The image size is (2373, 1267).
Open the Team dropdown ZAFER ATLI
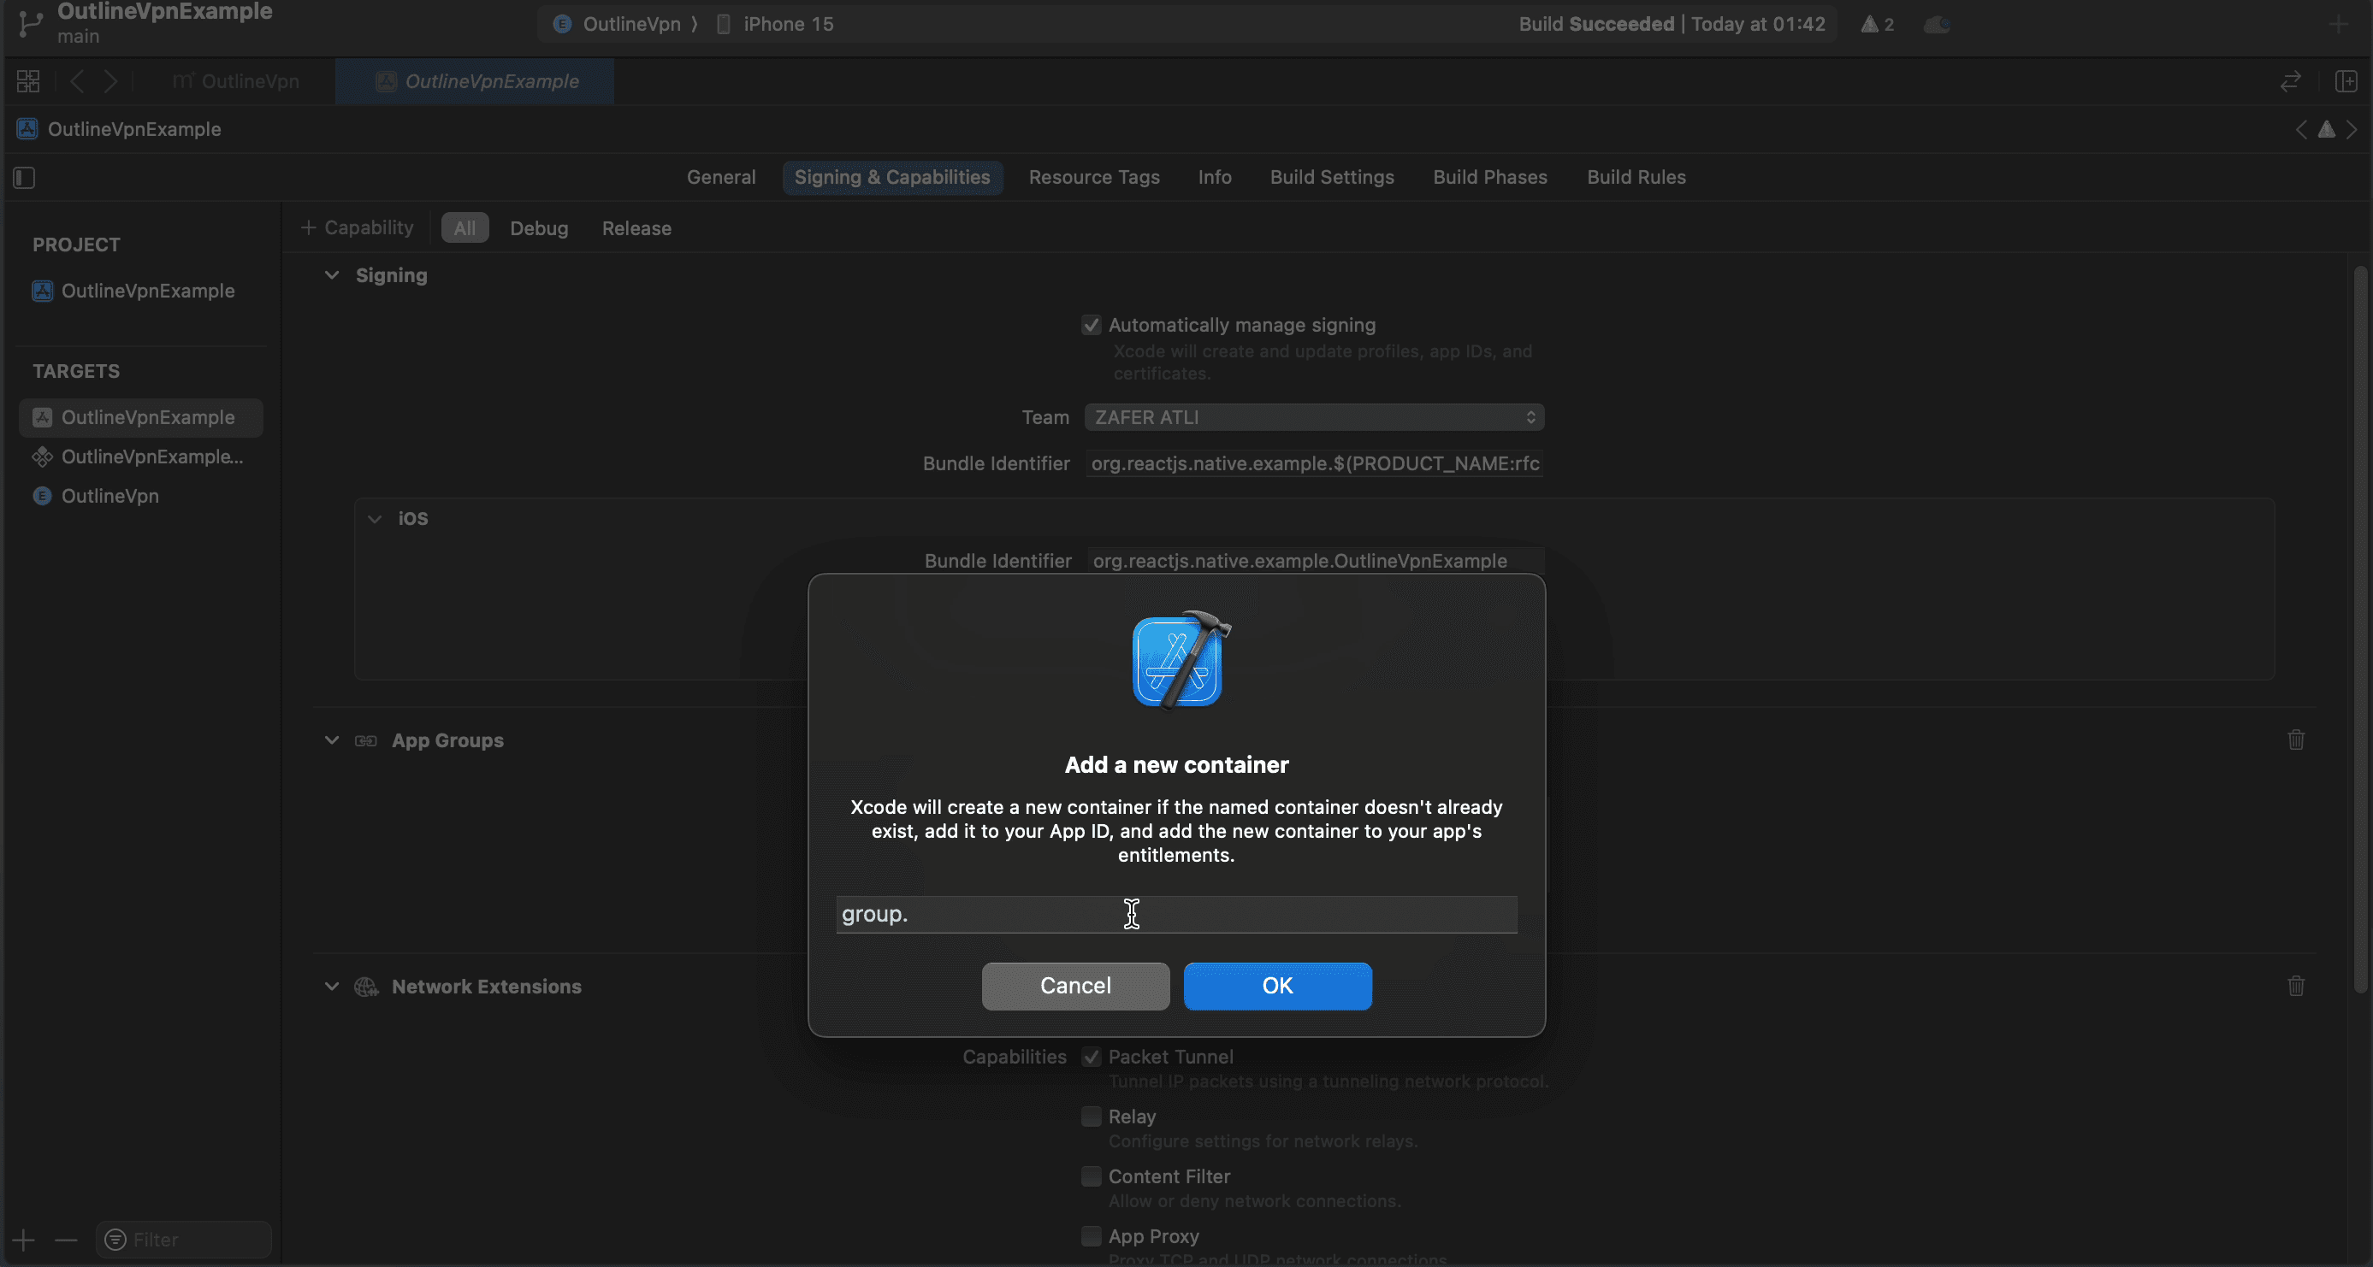pos(1314,417)
